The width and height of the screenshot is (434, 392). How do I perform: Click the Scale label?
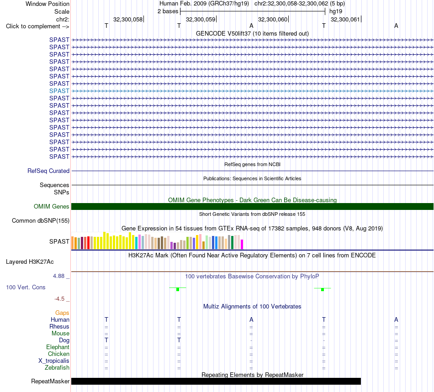pyautogui.click(x=62, y=11)
